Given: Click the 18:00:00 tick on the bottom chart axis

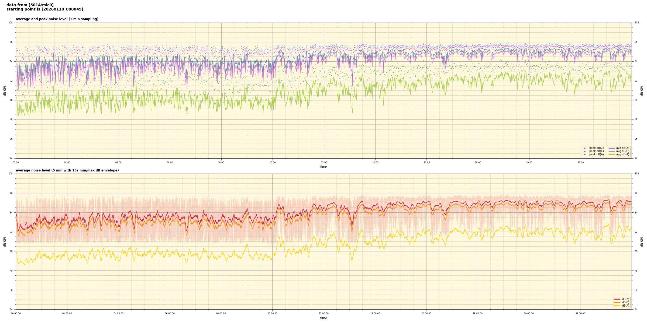Looking at the screenshot, I should pos(478,314).
